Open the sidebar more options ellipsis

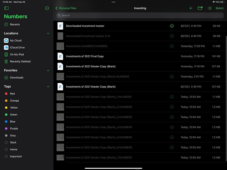pyautogui.click(x=47, y=8)
